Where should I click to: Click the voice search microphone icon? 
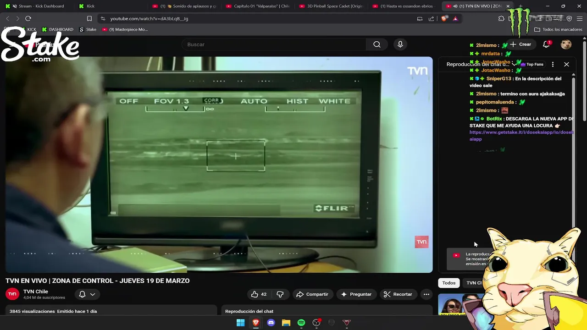point(400,44)
